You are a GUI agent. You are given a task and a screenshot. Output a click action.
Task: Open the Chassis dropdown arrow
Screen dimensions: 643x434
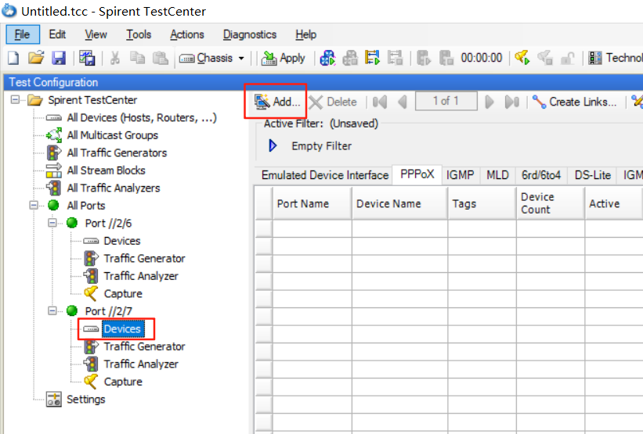241,59
